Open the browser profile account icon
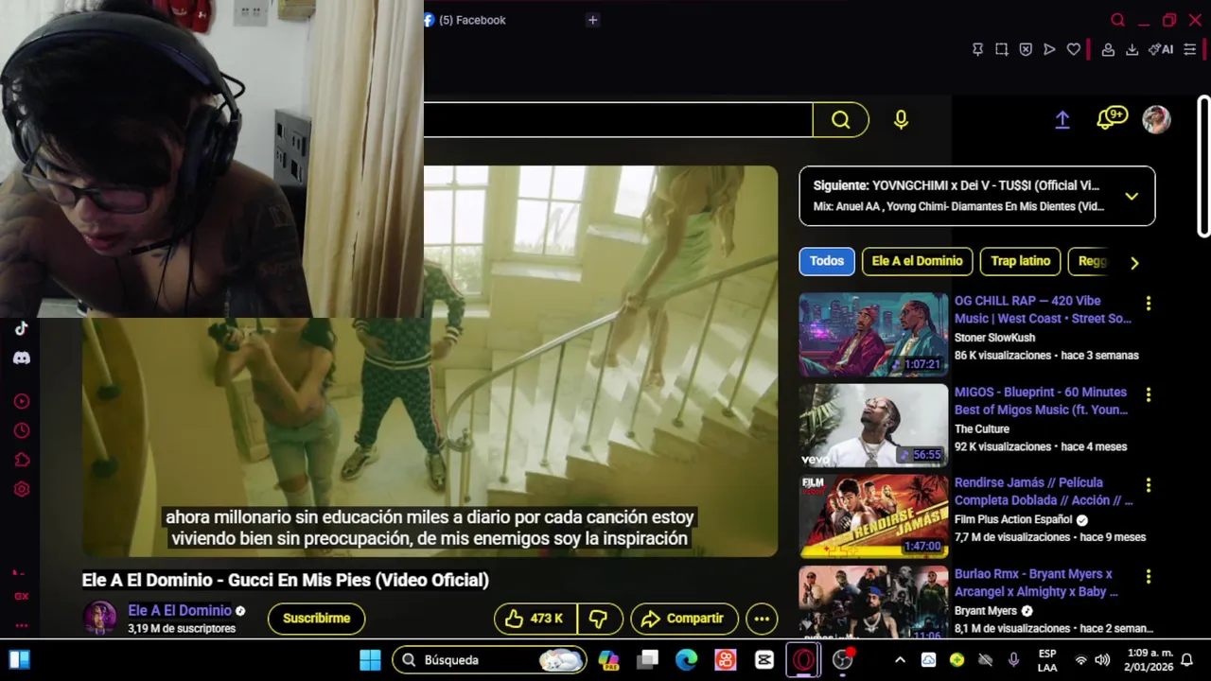This screenshot has width=1211, height=681. click(1108, 49)
